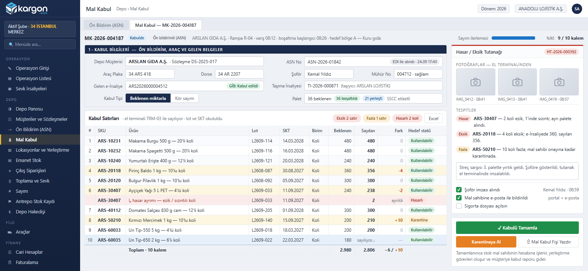This screenshot has height=271, width=588.
Task: Filter by Hasarlı 2 koli chip
Action: tap(407, 118)
